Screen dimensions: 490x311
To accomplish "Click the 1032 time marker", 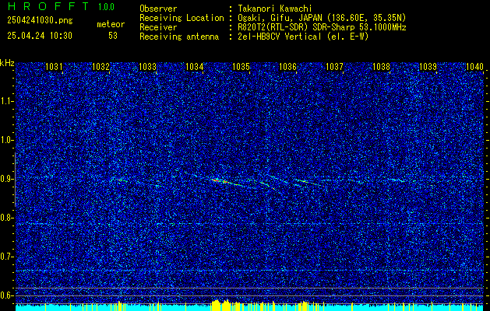I will click(100, 66).
